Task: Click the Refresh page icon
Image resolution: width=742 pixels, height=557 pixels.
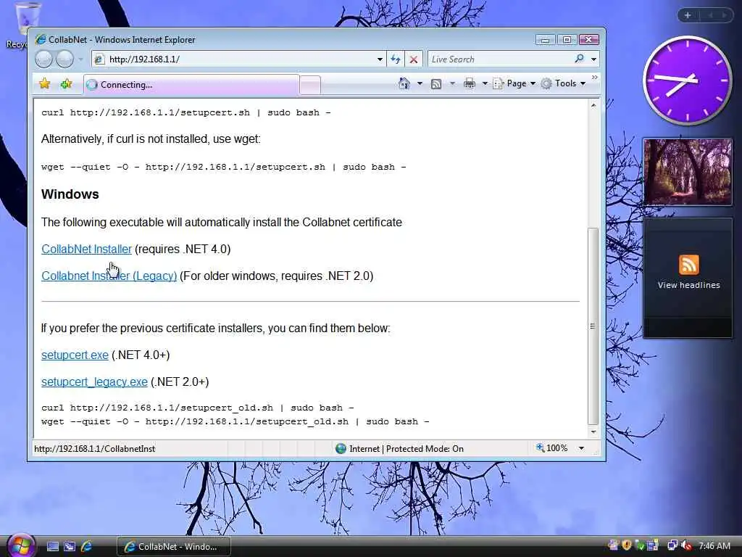Action: click(396, 59)
